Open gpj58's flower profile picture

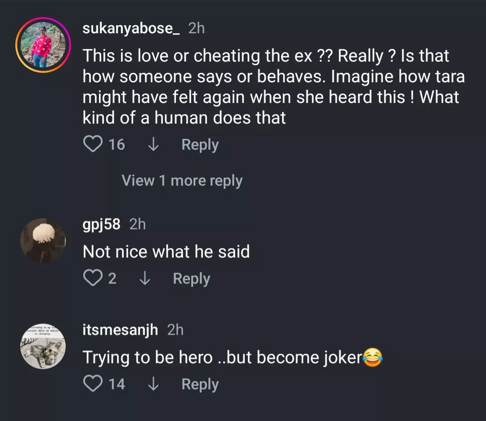(x=43, y=241)
